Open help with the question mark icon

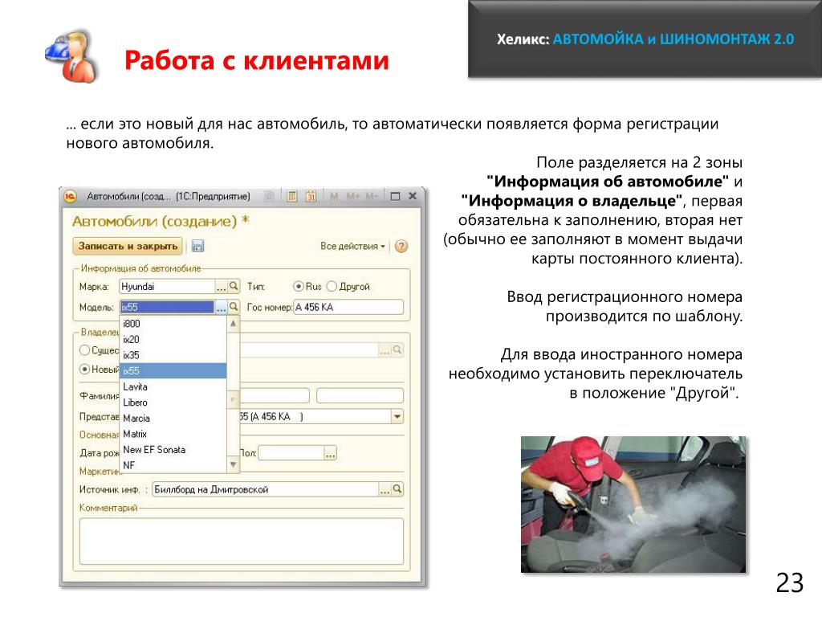401,246
